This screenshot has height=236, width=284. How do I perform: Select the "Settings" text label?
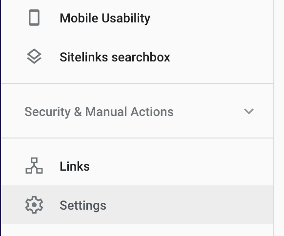(83, 206)
